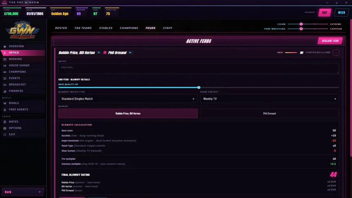Click the Notes clipboard icon

[x=5, y=122]
